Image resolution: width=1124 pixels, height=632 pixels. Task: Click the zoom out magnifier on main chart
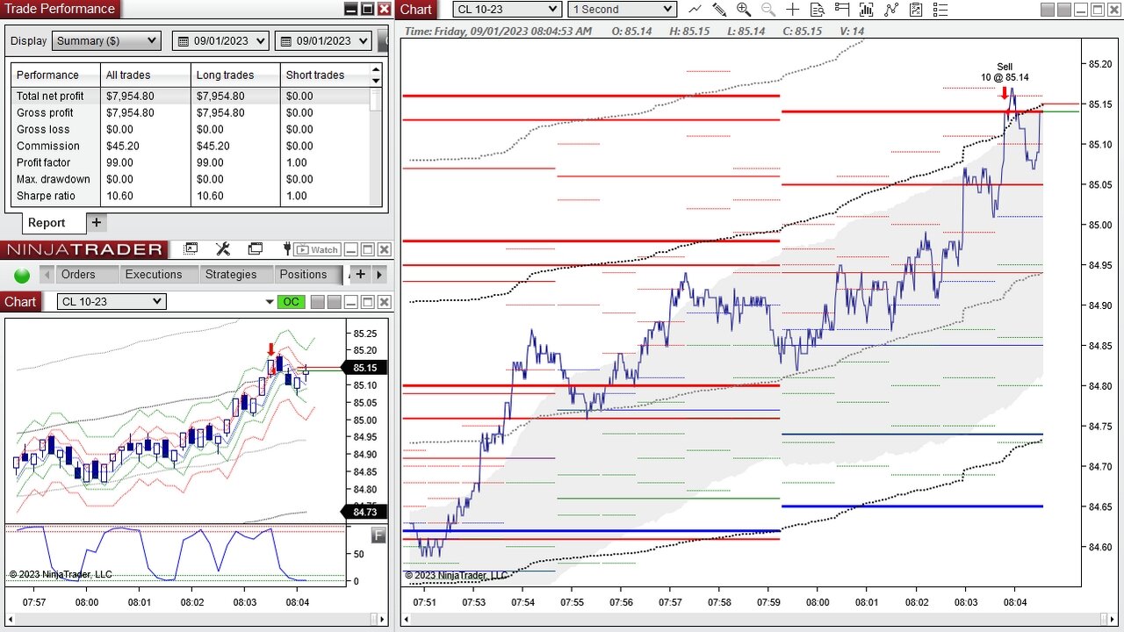coord(768,10)
